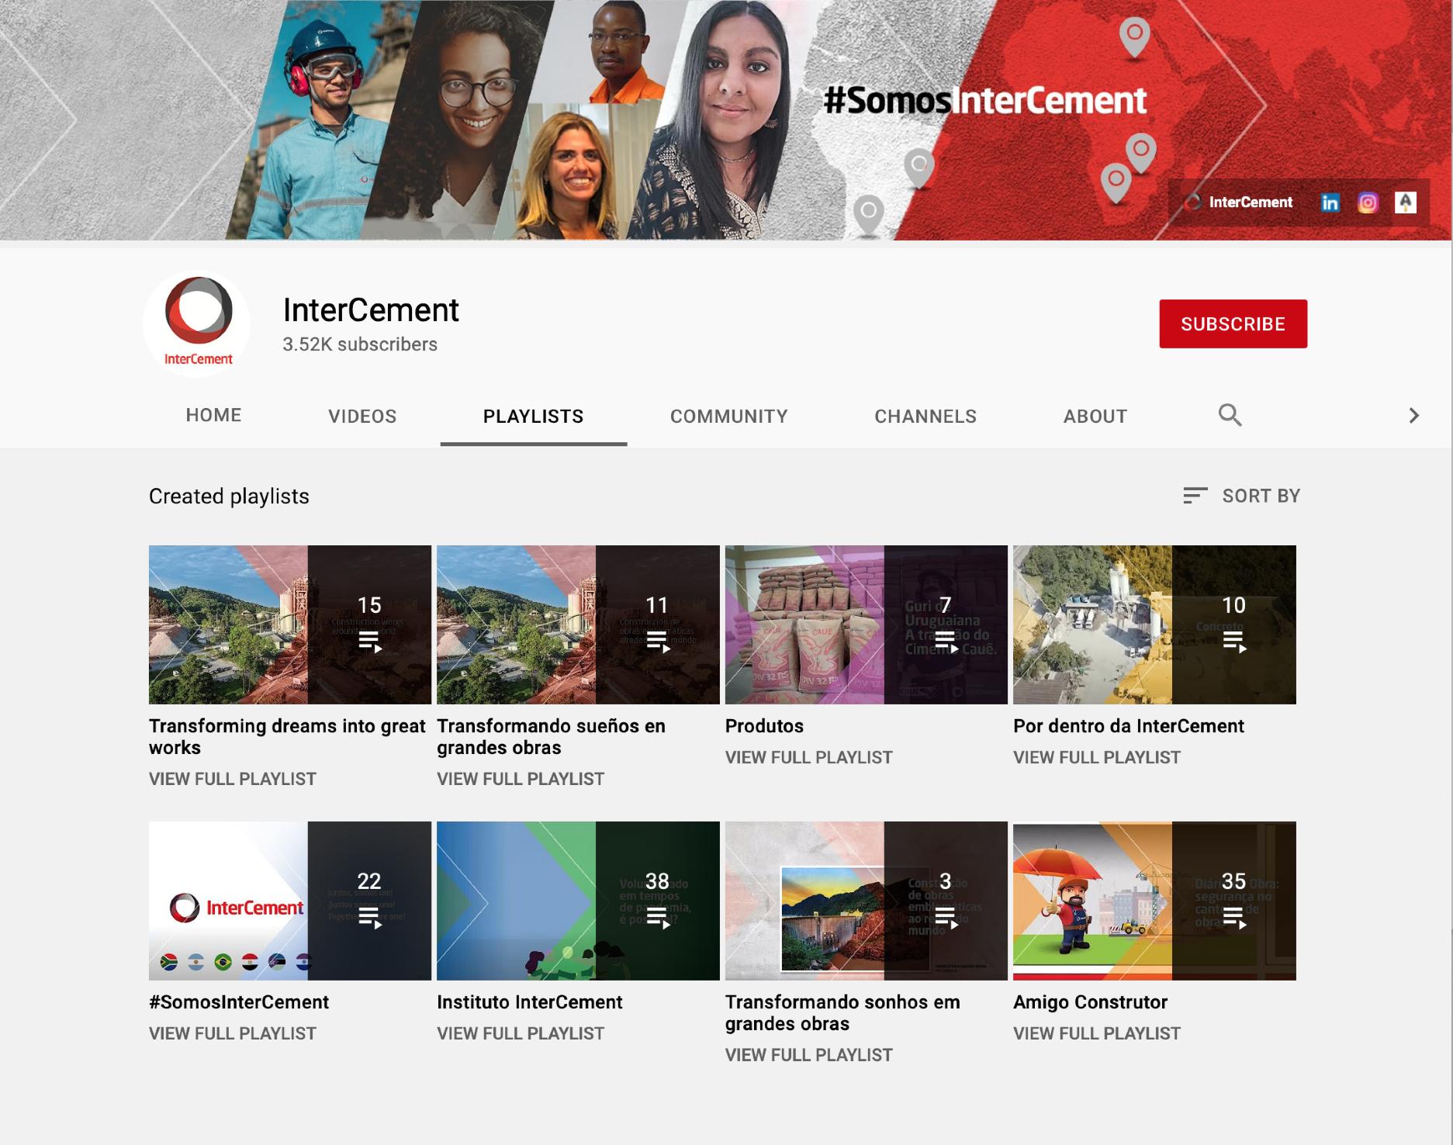Click the 'Por dentro da InterCement' title

coord(1129,726)
